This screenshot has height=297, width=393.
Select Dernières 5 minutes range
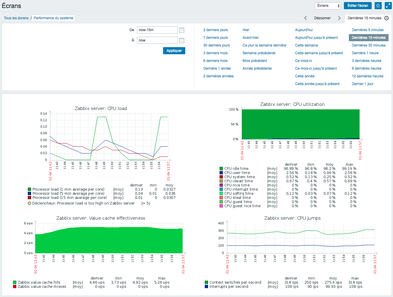(x=368, y=30)
